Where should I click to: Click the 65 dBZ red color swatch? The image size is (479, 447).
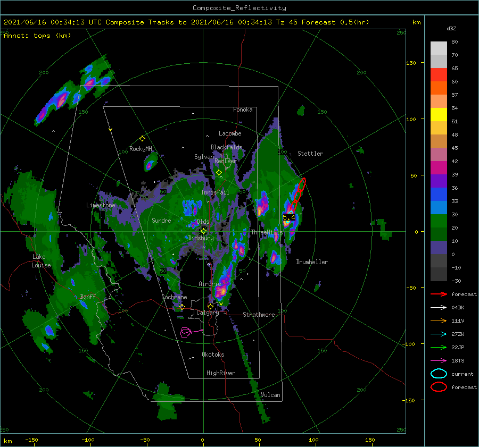(439, 74)
